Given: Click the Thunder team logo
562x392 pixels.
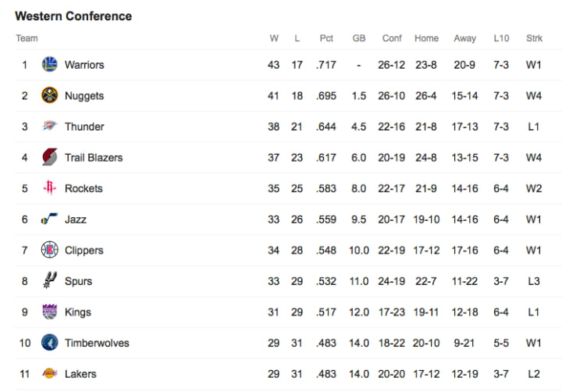Looking at the screenshot, I should pyautogui.click(x=50, y=127).
